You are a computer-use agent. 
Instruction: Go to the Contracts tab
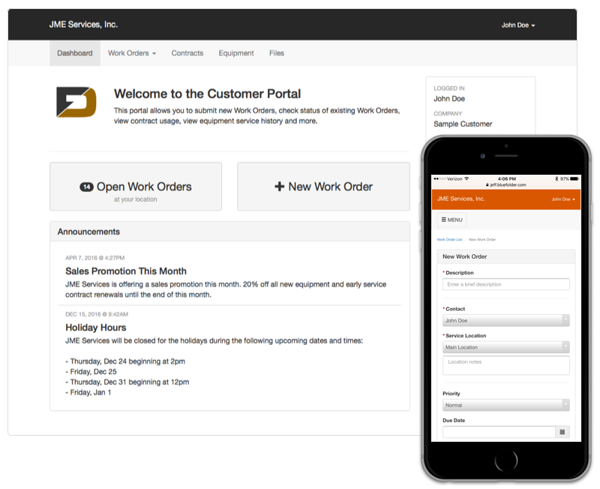[x=187, y=53]
